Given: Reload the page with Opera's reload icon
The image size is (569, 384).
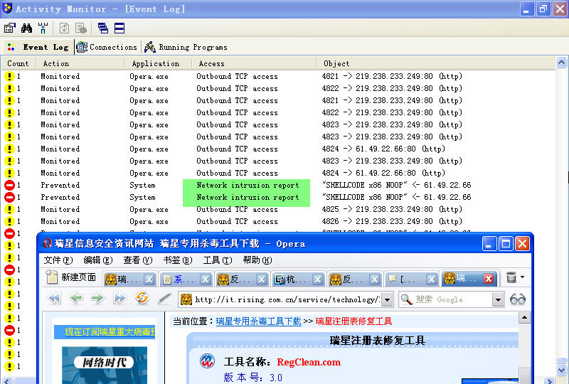Looking at the screenshot, I should pos(142,298).
